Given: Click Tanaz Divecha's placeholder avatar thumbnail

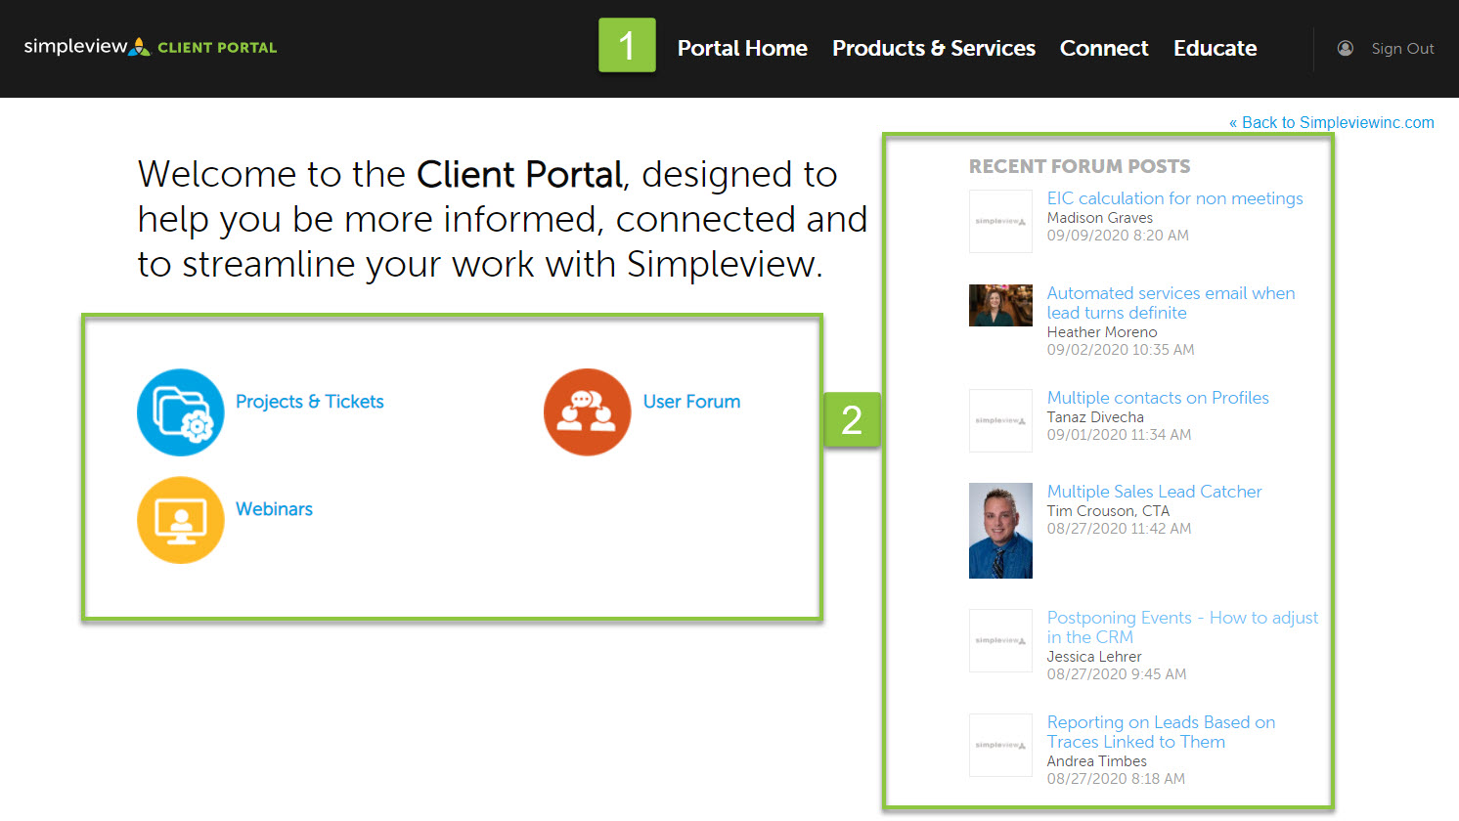Looking at the screenshot, I should coord(1000,420).
